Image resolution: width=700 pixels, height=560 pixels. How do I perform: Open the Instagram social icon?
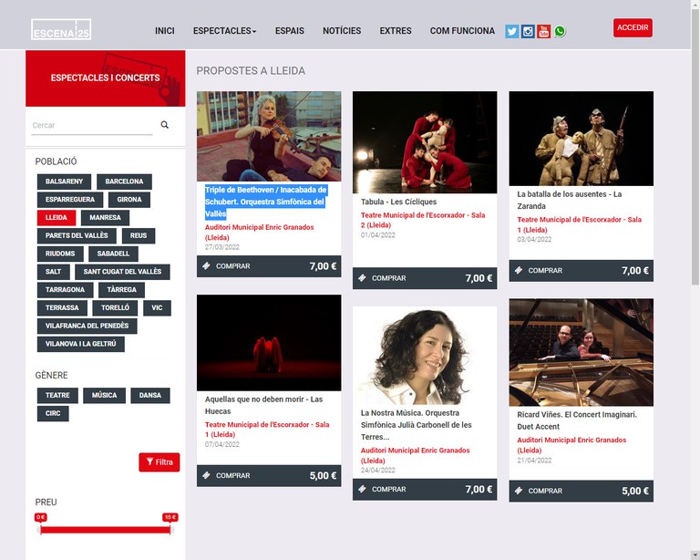coord(528,31)
